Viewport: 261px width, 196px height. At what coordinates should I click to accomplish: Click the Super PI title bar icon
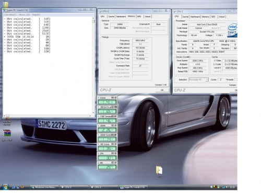(5, 10)
